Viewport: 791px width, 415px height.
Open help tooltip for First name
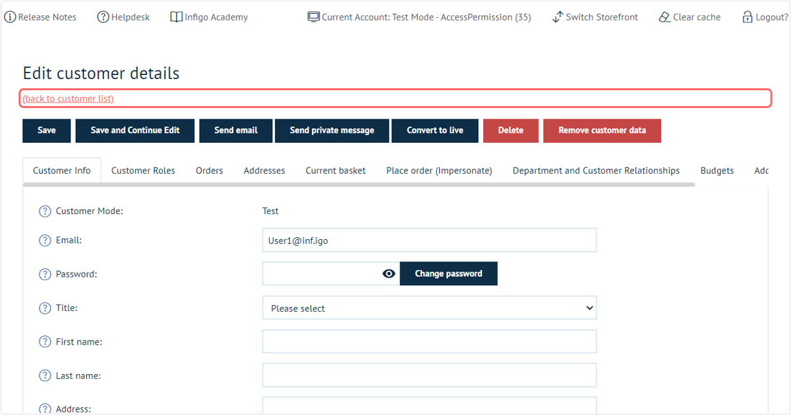[45, 342]
